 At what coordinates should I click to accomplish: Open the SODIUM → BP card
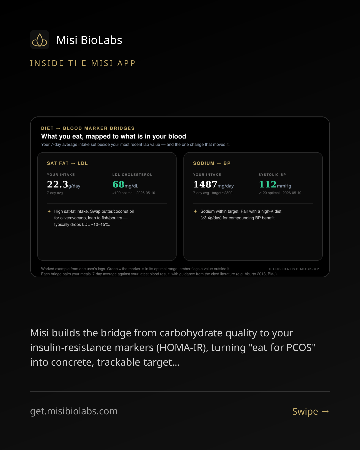tap(253, 207)
